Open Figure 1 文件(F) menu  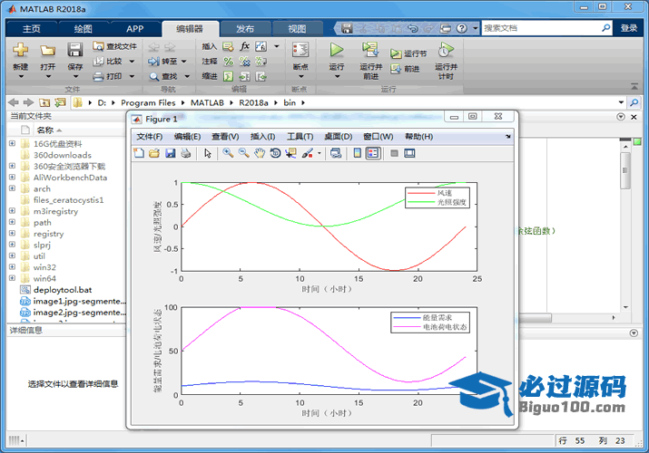click(150, 136)
